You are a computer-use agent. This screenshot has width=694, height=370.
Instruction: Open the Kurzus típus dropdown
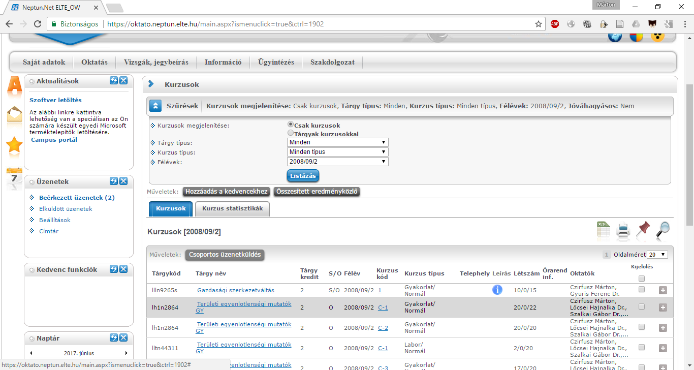(338, 152)
